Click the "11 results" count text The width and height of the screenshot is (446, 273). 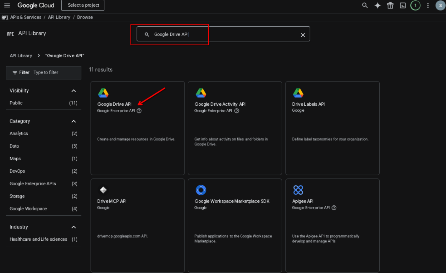[x=101, y=70]
